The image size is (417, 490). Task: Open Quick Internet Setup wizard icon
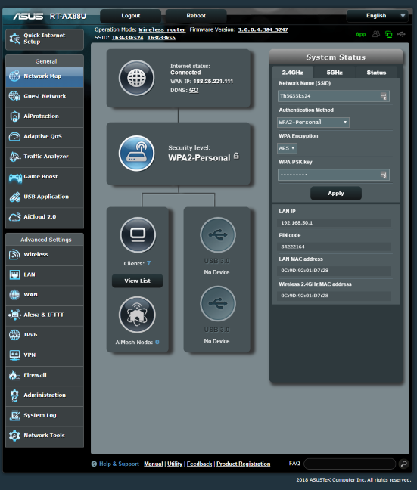coord(14,39)
